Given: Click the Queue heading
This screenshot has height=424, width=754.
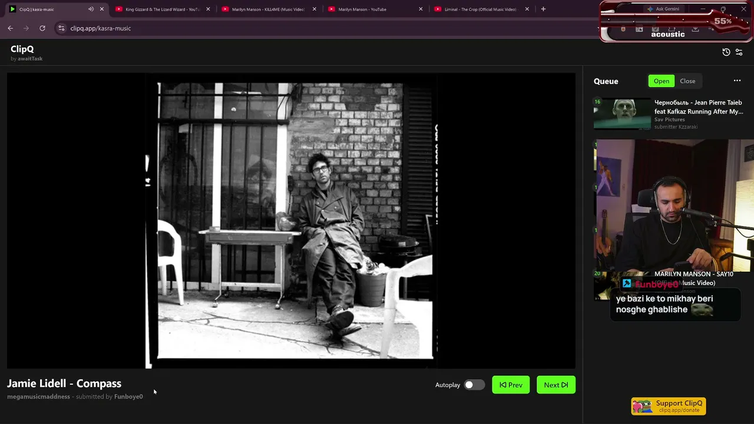Looking at the screenshot, I should (606, 81).
